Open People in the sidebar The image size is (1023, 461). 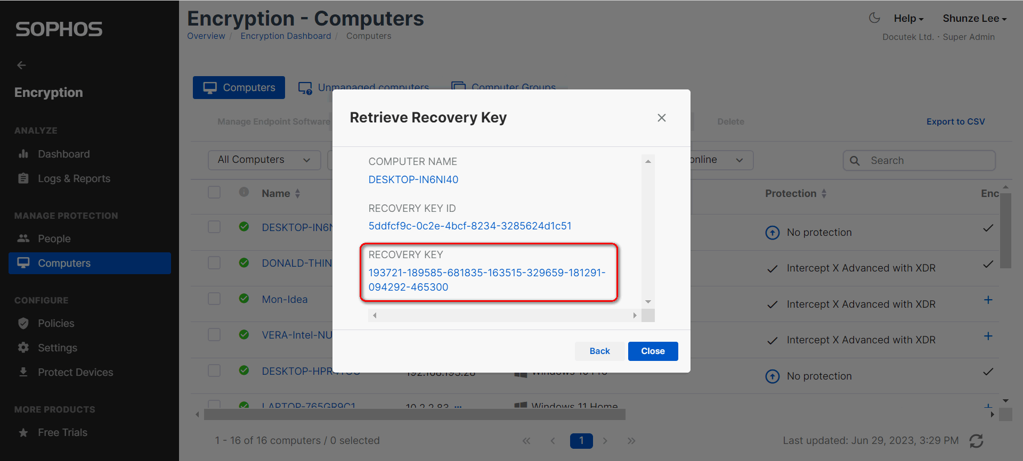point(54,238)
